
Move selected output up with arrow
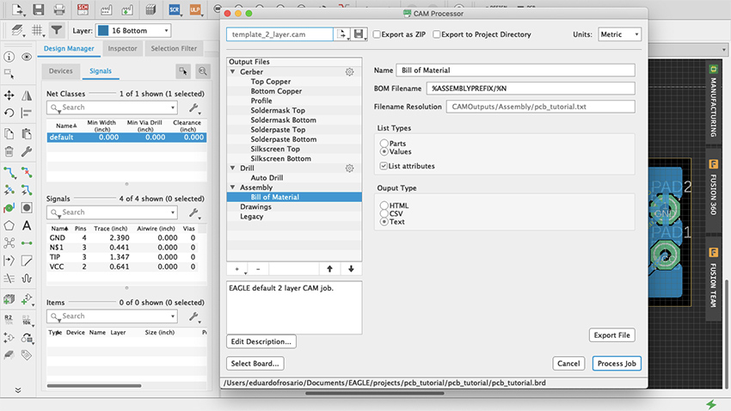329,269
